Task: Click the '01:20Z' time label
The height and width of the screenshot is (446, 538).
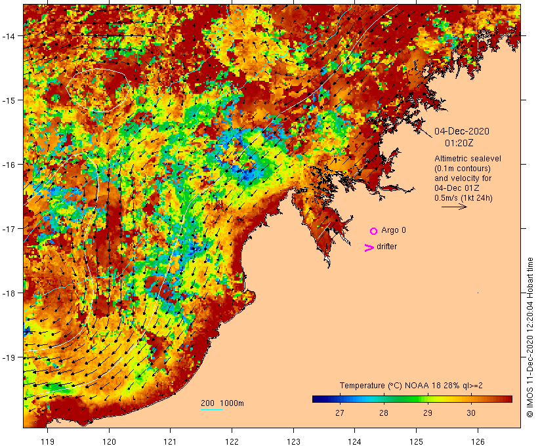Action: pos(459,143)
